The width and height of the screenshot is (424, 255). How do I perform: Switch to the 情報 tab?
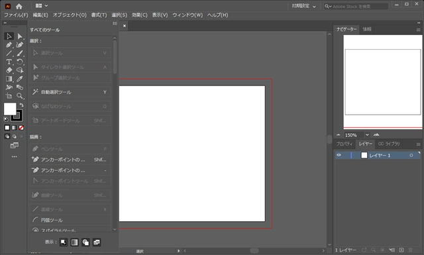(x=367, y=29)
